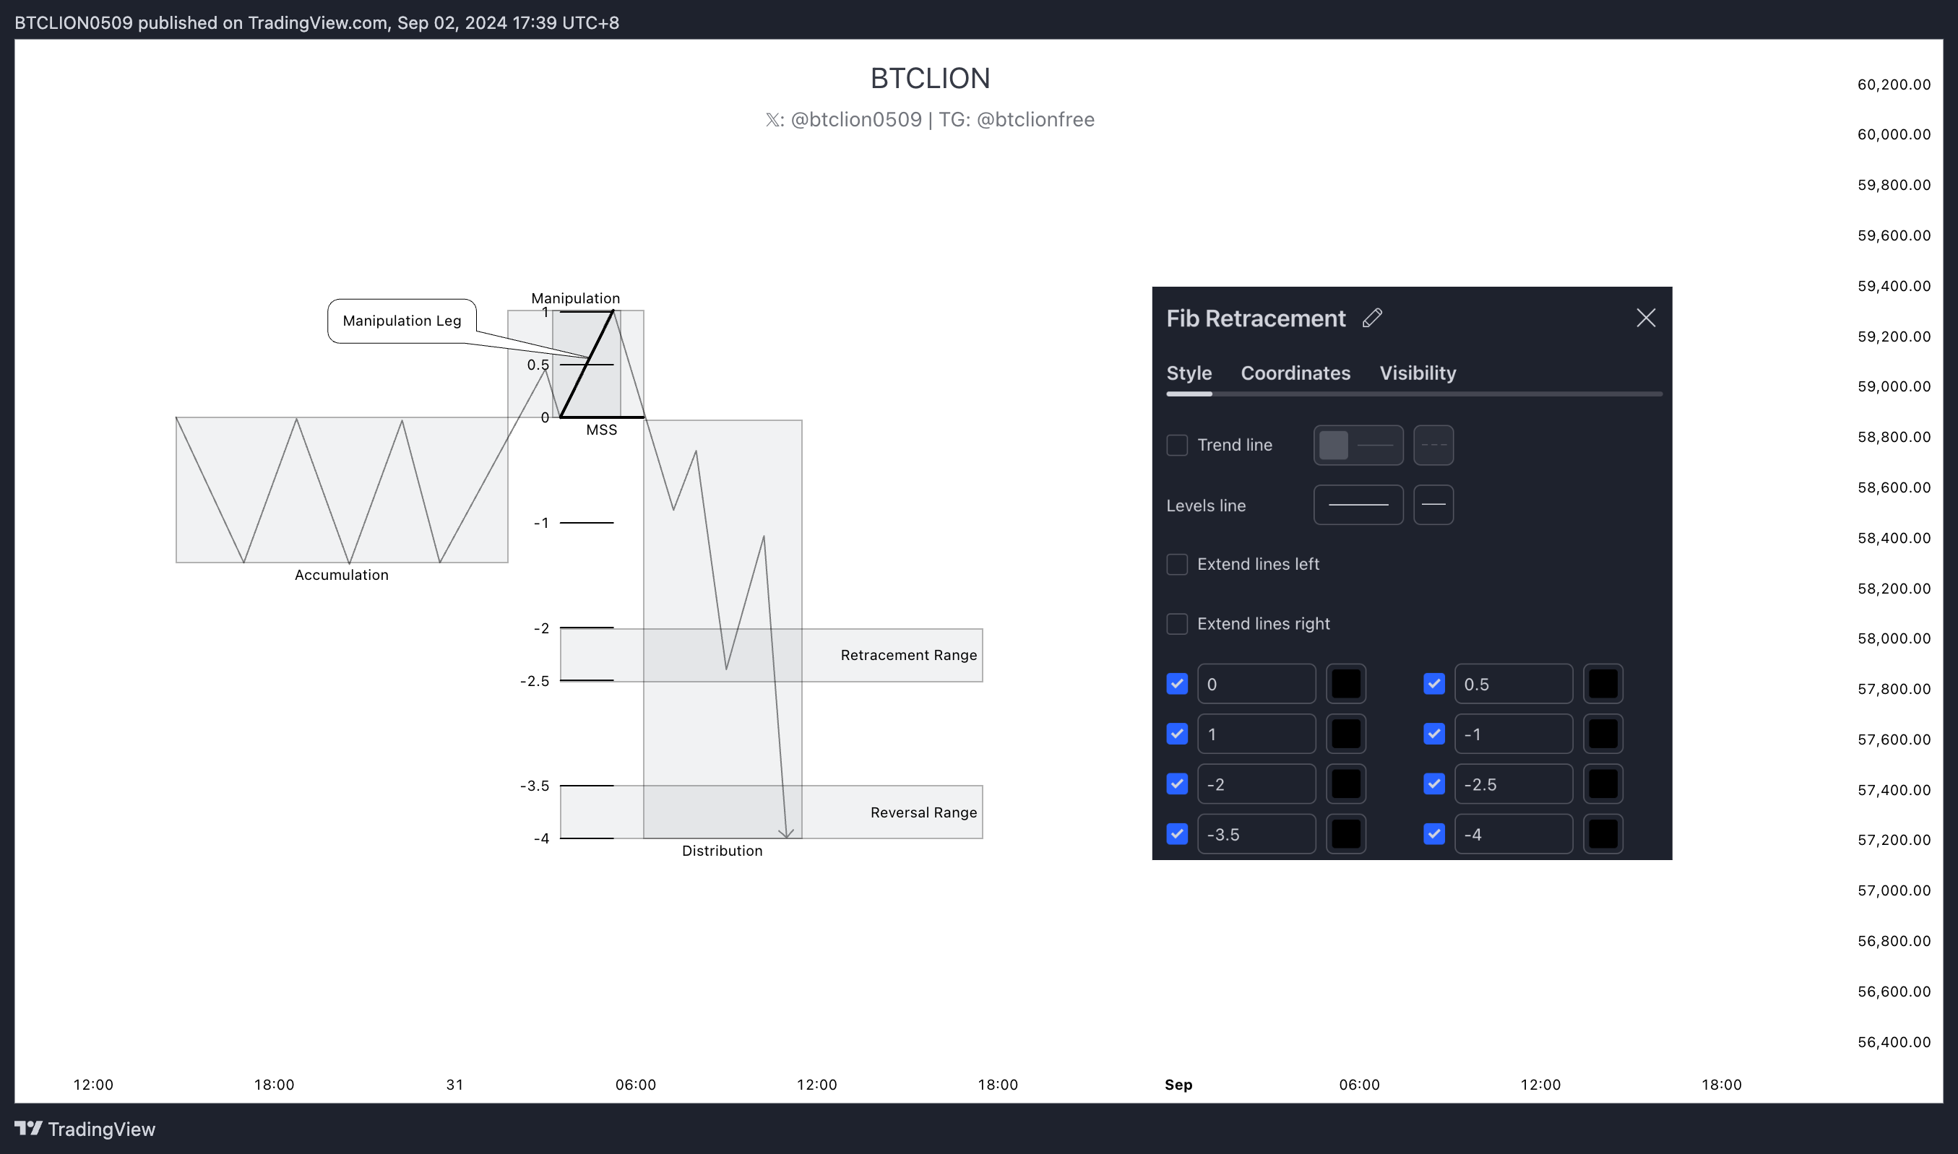Image resolution: width=1958 pixels, height=1154 pixels.
Task: Close the Fib Retracement dialog
Action: click(1645, 318)
